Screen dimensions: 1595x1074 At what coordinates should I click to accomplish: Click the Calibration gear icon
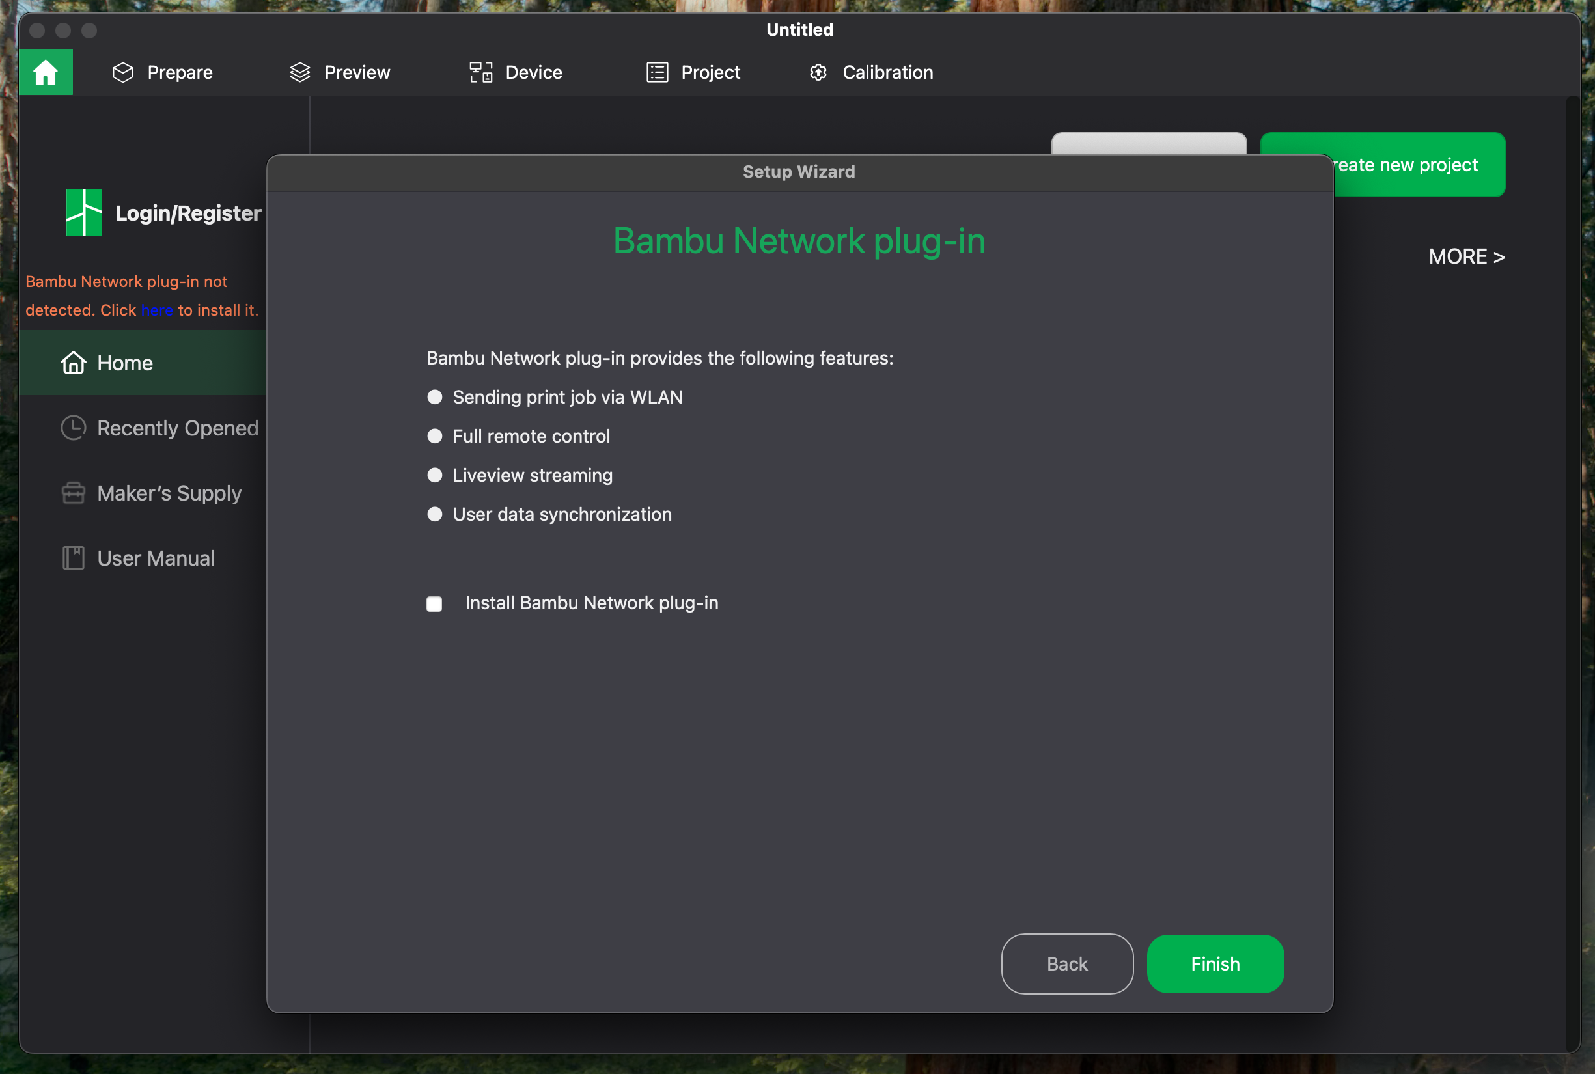[818, 72]
